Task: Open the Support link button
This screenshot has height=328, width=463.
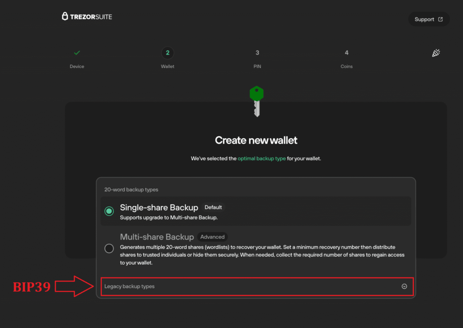Action: click(429, 19)
